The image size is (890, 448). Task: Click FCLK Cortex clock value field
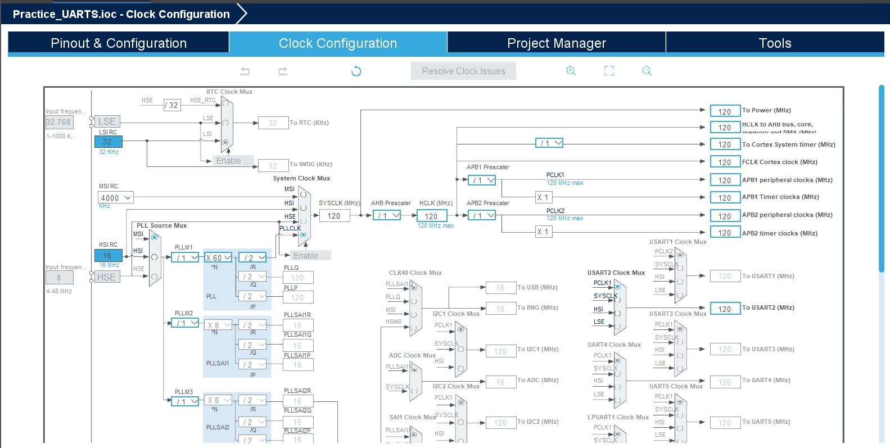pos(725,162)
